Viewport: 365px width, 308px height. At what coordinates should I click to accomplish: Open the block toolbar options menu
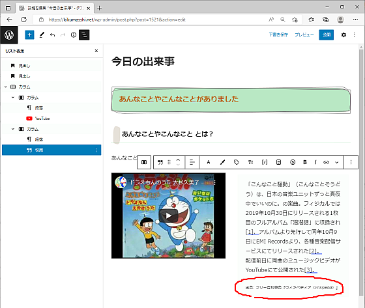click(x=351, y=162)
